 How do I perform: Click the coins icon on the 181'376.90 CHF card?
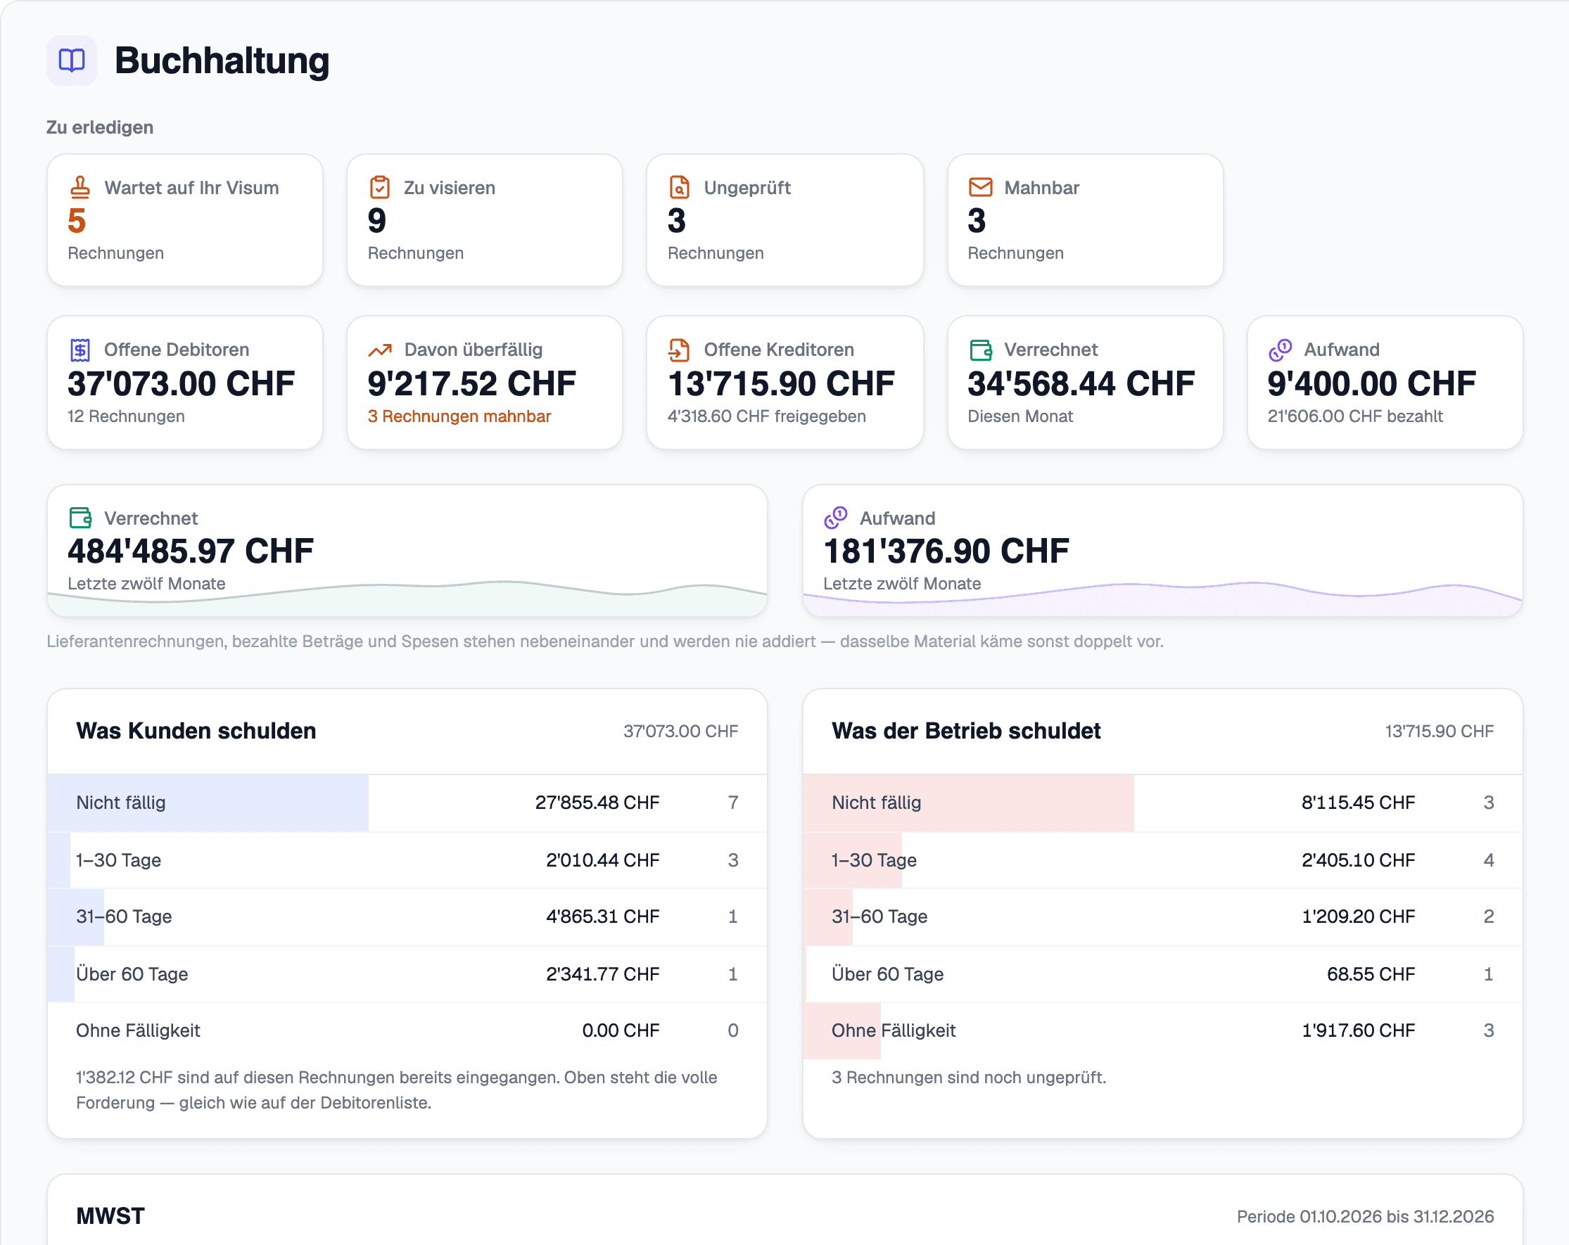pos(835,518)
